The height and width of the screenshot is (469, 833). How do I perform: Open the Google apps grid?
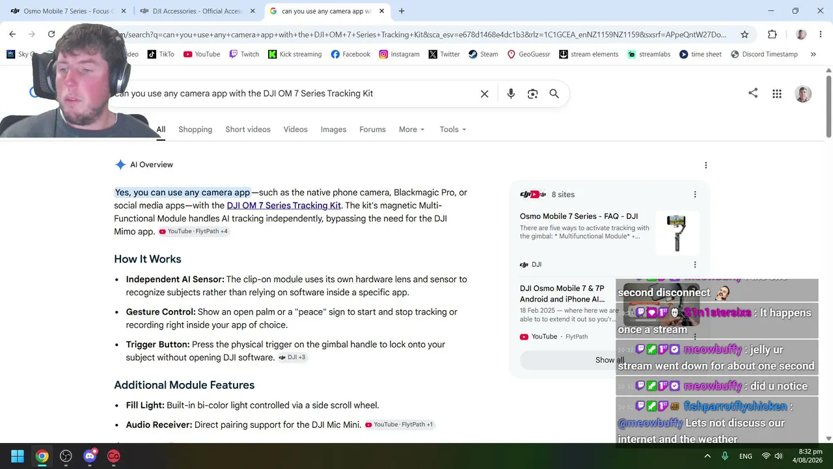click(777, 94)
